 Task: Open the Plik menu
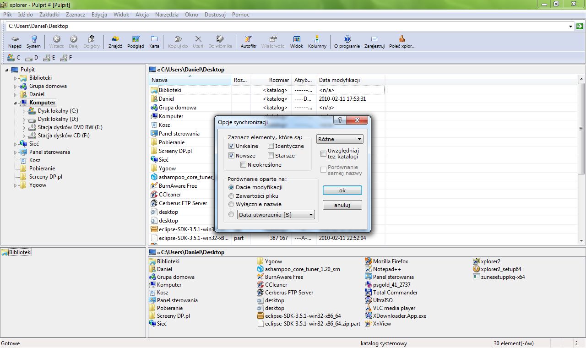[x=7, y=15]
